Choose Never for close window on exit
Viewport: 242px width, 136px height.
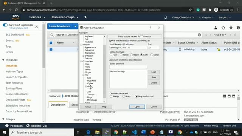(x=124, y=96)
